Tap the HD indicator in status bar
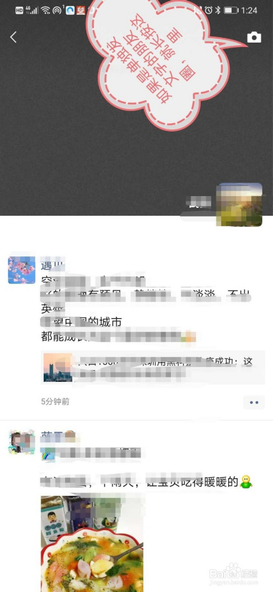 pos(20,10)
